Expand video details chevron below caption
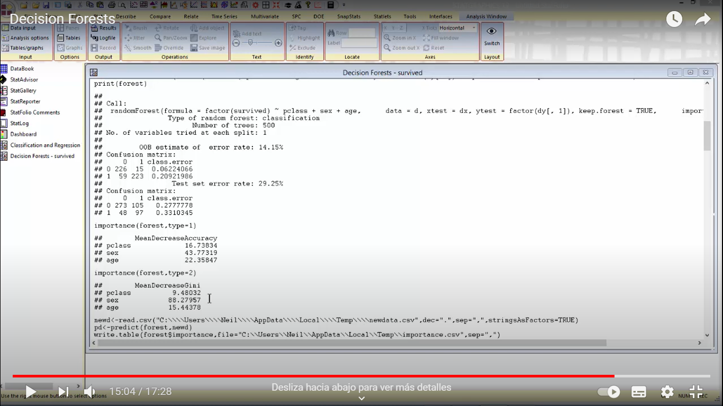Viewport: 723px width, 406px height. coord(361,399)
